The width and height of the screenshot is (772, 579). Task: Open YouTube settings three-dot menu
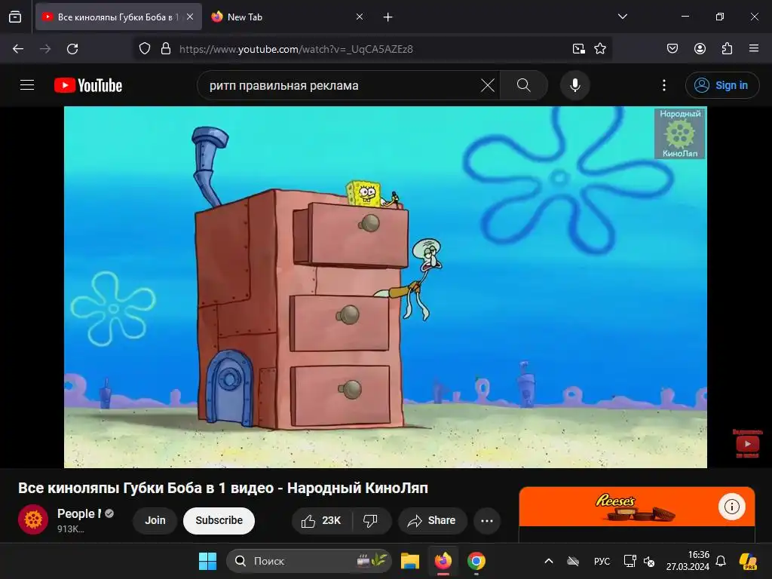[x=664, y=86]
